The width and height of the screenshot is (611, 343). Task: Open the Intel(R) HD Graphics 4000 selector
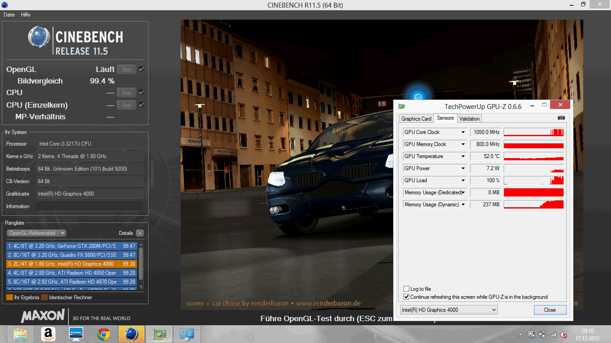(x=449, y=310)
